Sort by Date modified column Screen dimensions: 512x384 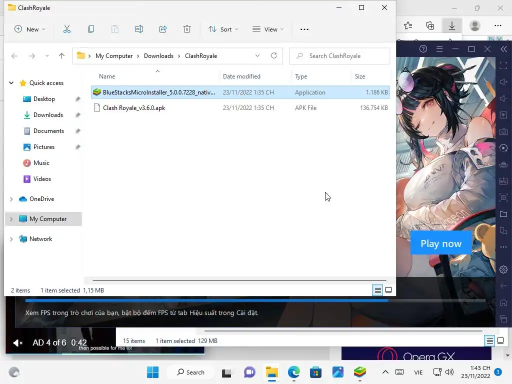pyautogui.click(x=241, y=76)
